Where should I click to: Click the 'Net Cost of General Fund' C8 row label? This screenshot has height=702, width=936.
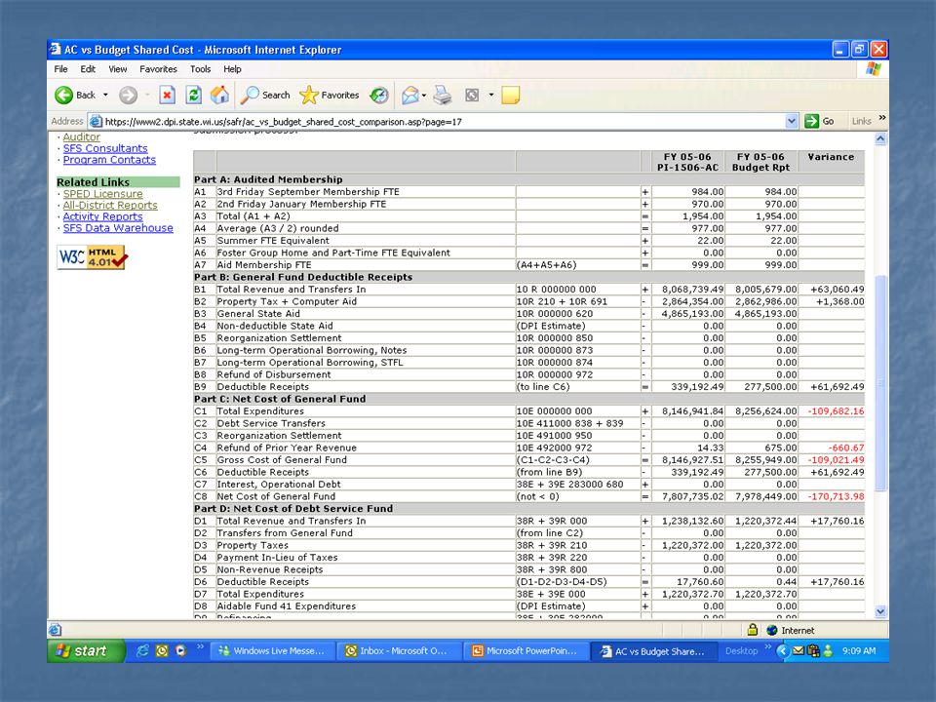[x=276, y=496]
